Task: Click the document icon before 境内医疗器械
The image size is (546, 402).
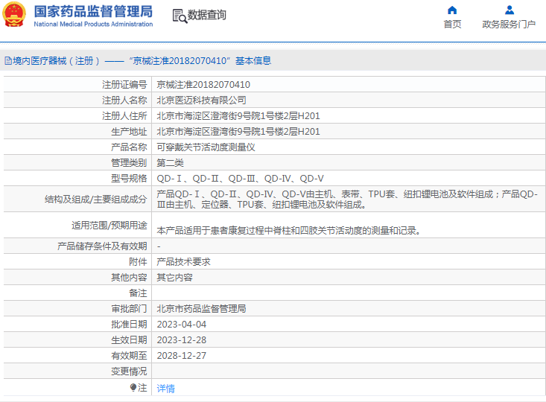Action: point(8,61)
